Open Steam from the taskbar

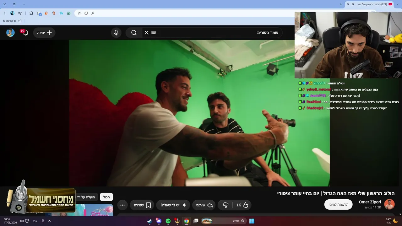coord(149,221)
